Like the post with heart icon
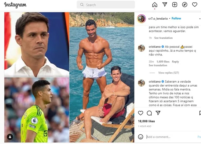 click(x=141, y=113)
